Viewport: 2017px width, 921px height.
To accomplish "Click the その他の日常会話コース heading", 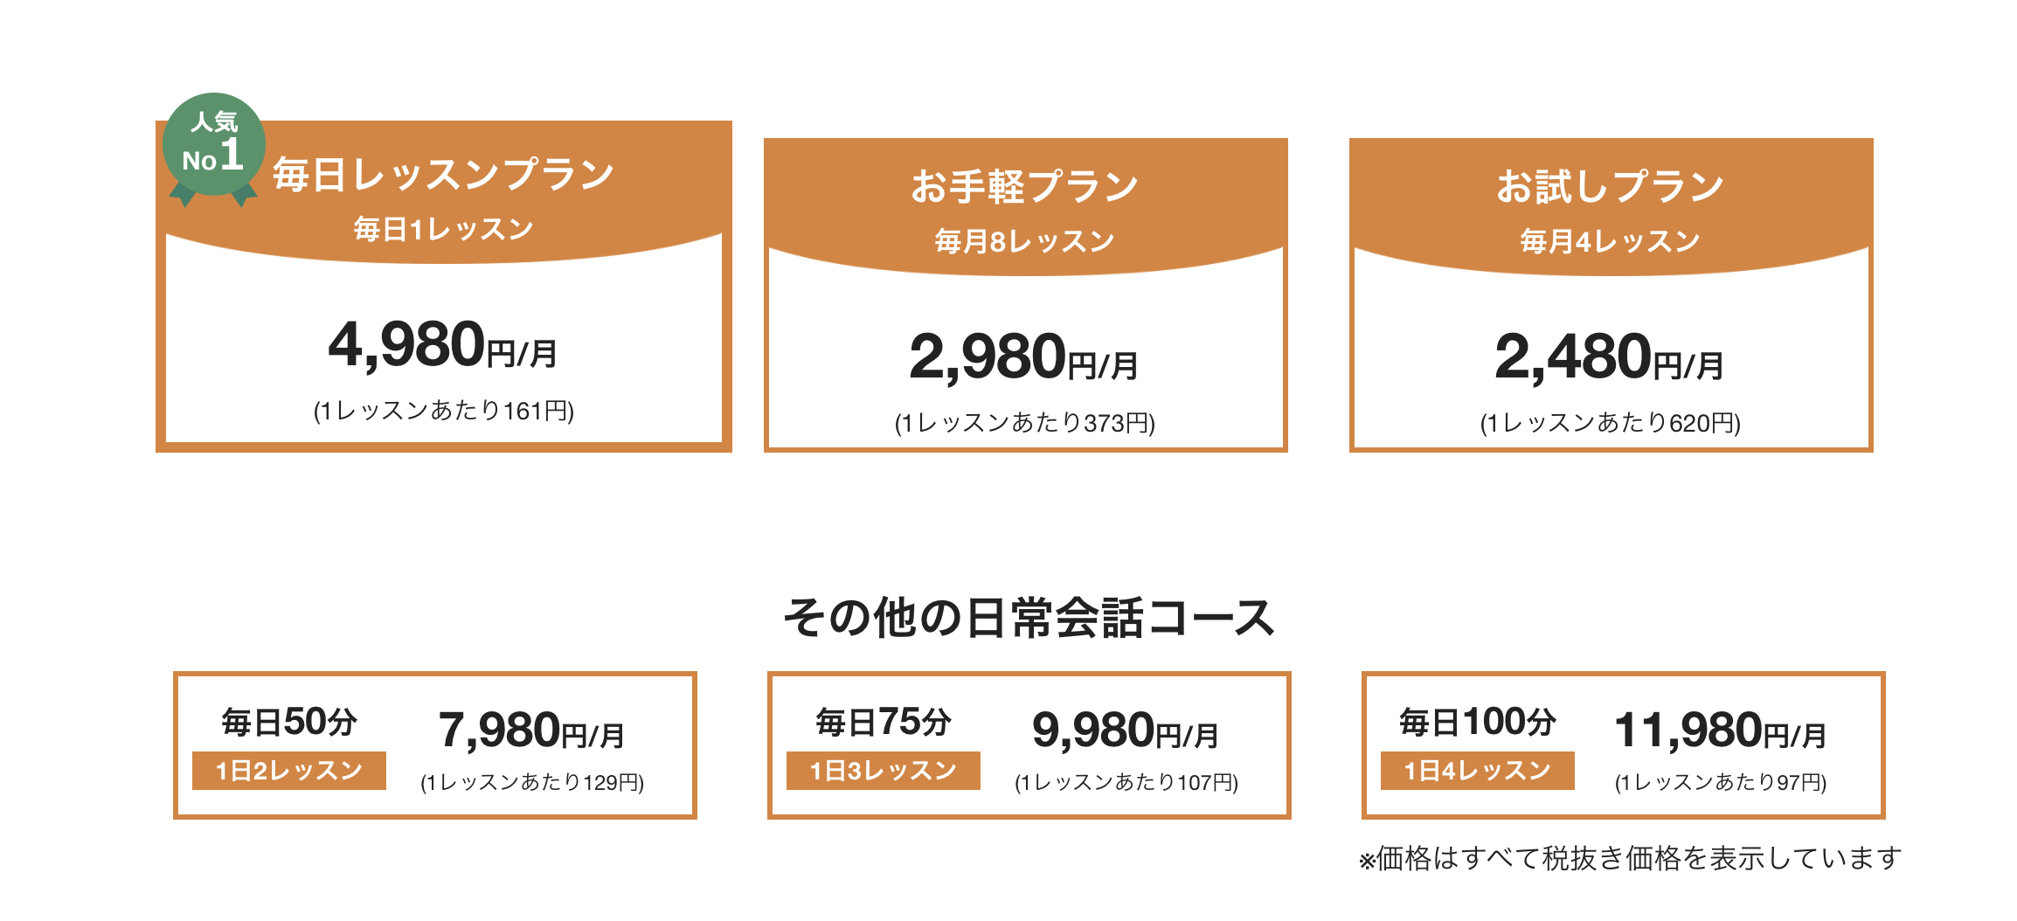I will 1029,618.
